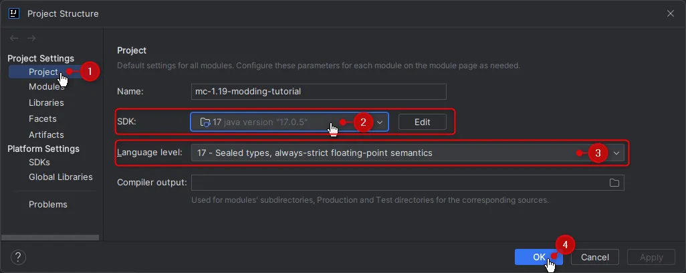The height and width of the screenshot is (273, 686).
Task: Open Global Libraries settings
Action: (x=61, y=177)
